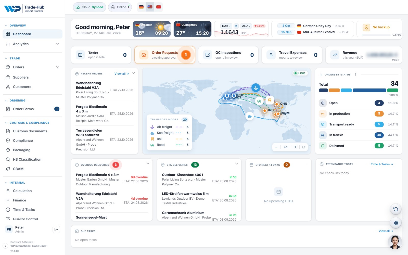Screen dimensions: 408x255
Task: Click the Time & Tasks clock icon
Action: point(8,210)
